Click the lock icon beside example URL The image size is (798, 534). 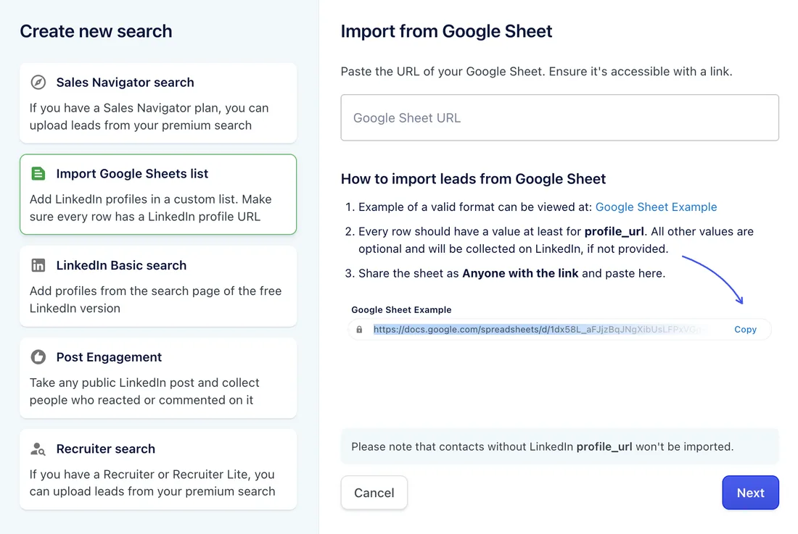tap(359, 329)
